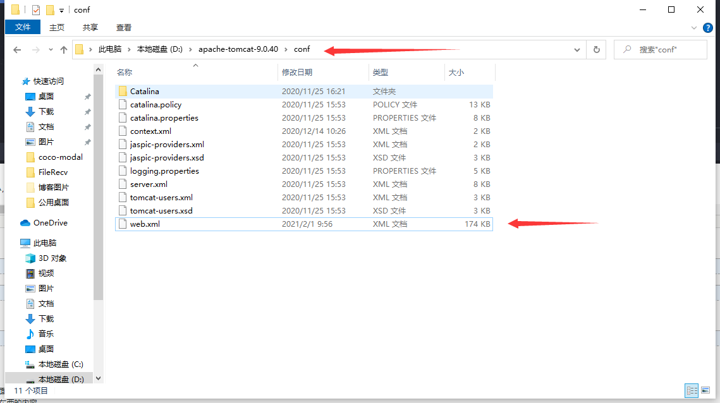
Task: Switch to the 主页 ribbon tab
Action: tap(57, 28)
